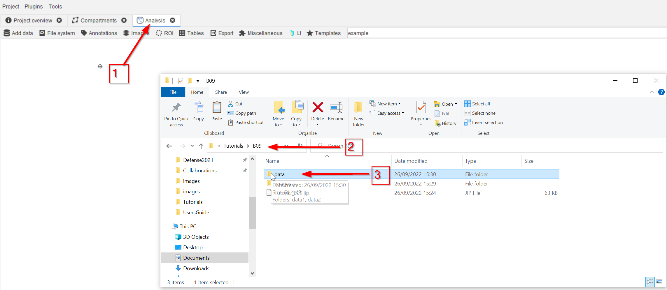Close the Compartments tab

pos(124,20)
